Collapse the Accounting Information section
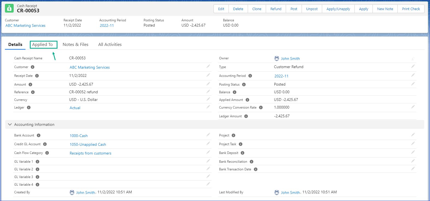Screen dimensions: 430x201 pyautogui.click(x=10, y=124)
